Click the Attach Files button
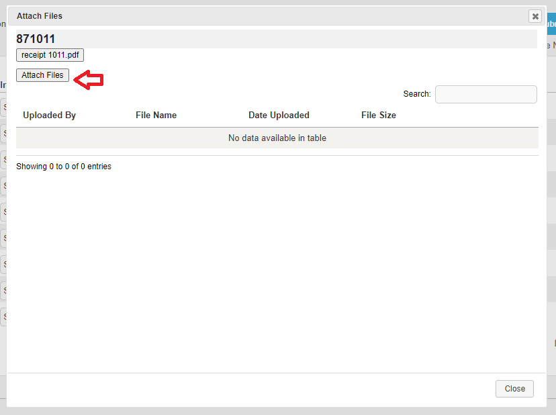The width and height of the screenshot is (556, 415). click(x=42, y=75)
